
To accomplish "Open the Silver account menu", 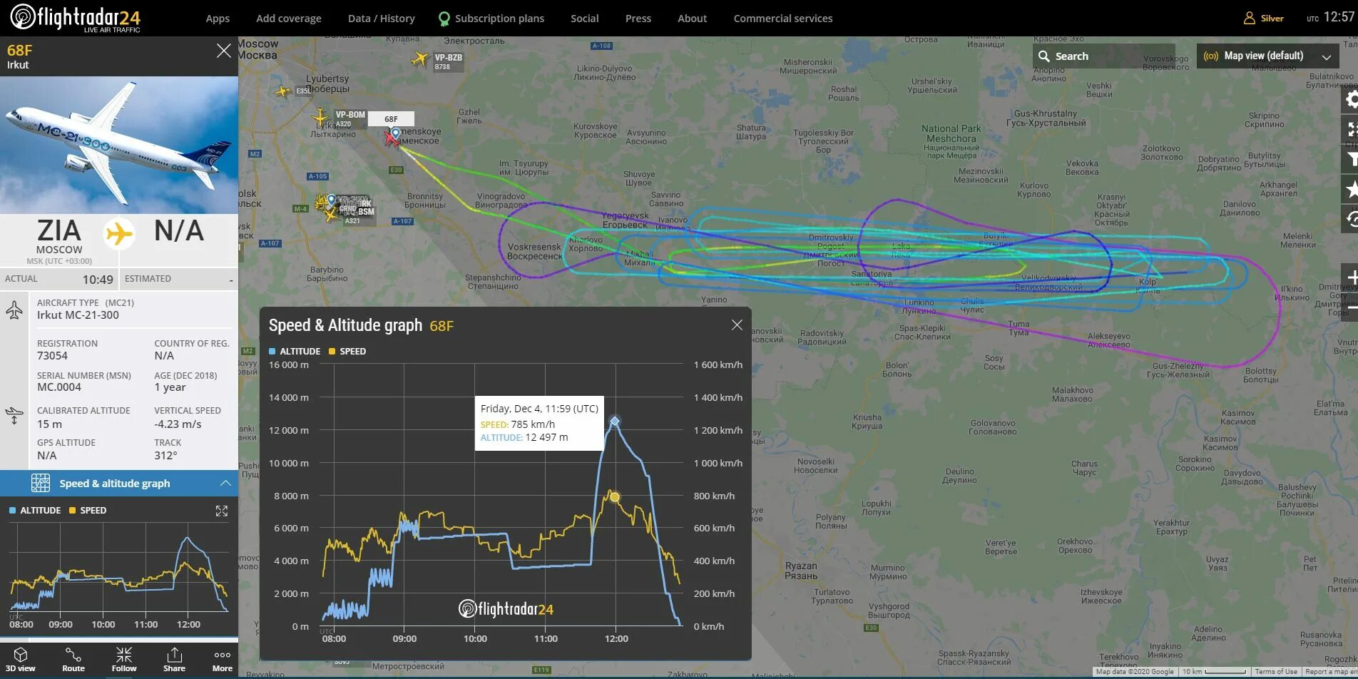I will [1264, 19].
